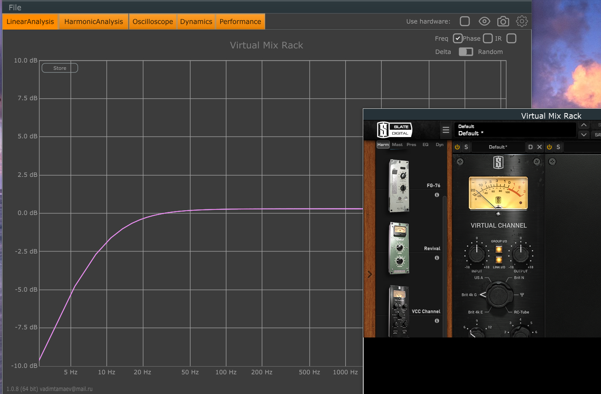Select the VCC Channel module thumbnail
This screenshot has width=601, height=394.
(x=399, y=311)
